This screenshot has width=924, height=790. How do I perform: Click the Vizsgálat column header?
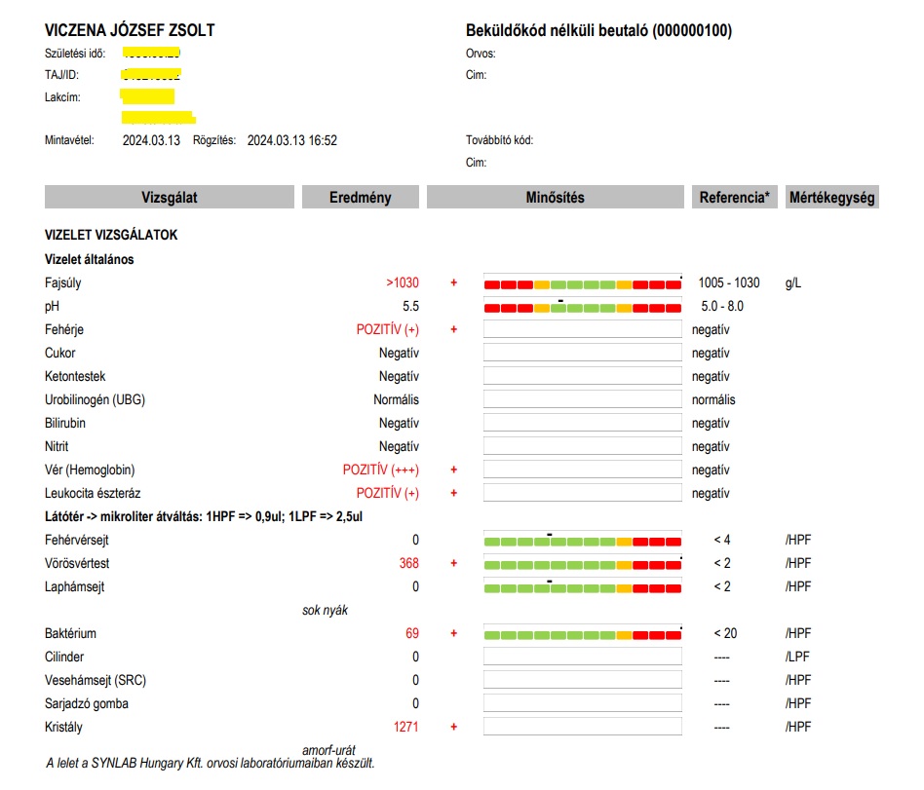point(169,198)
